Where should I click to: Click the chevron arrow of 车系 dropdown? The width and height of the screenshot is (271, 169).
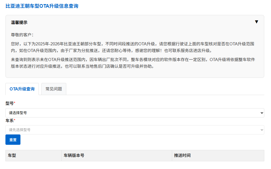click(262, 130)
